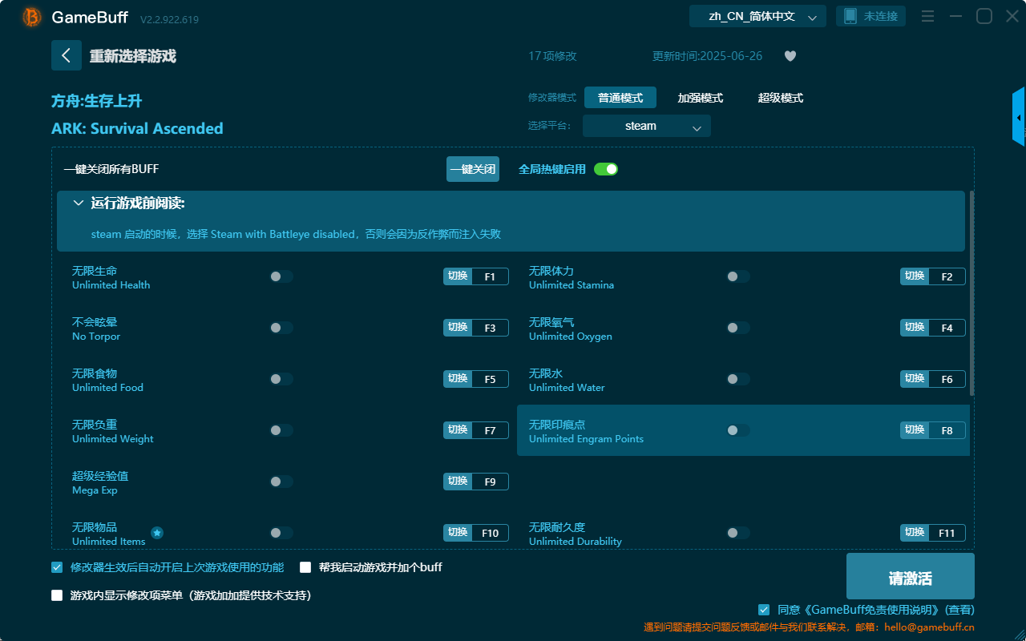Screen dimensions: 1026x641
Task: Click the 切换 button for F11 hotkey
Action: [915, 533]
